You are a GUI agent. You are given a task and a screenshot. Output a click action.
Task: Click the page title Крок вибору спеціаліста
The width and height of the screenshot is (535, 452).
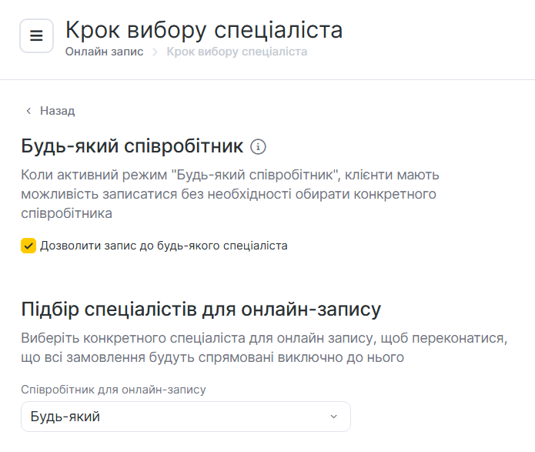tap(204, 30)
